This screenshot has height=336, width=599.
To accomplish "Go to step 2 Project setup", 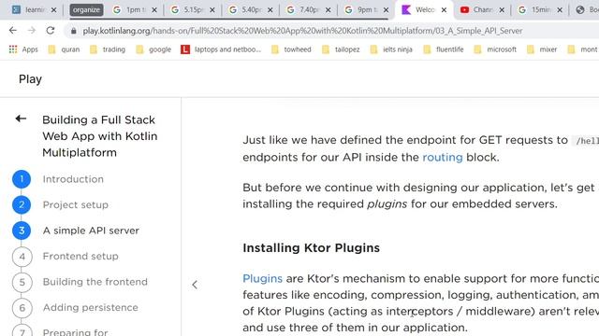I will (60, 205).
